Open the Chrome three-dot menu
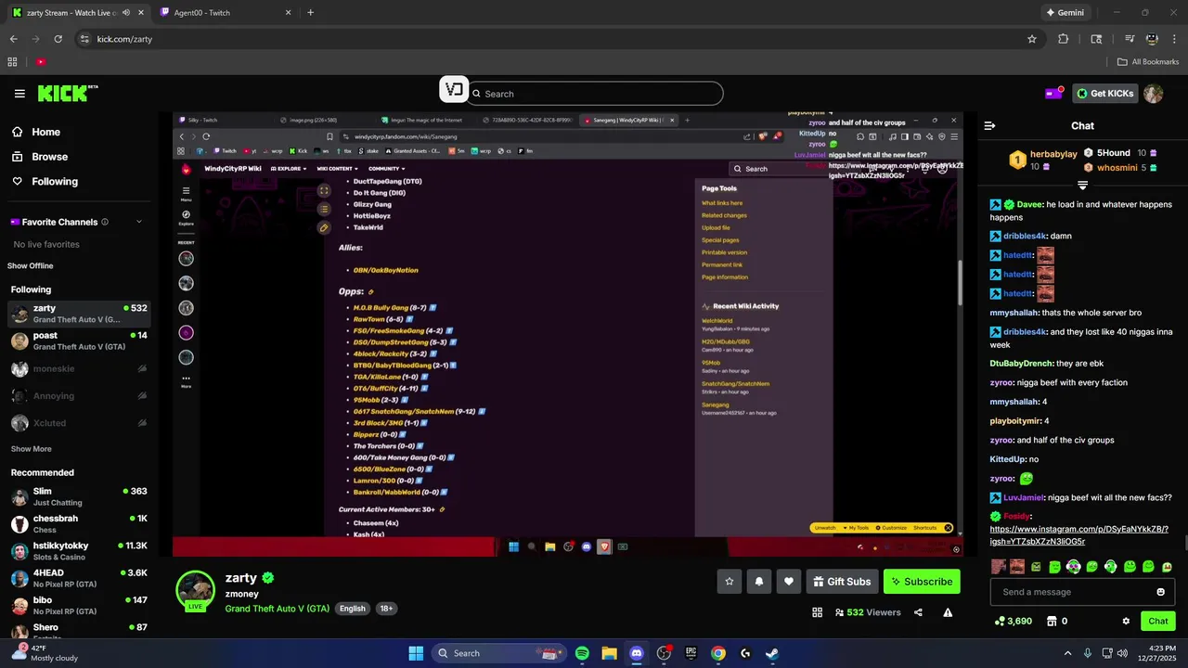This screenshot has width=1188, height=668. [1174, 39]
